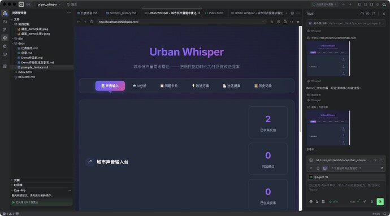
Task: Open the Explorer view in activity bar
Action: 5,13
